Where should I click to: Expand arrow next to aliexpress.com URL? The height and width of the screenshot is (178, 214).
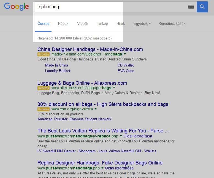(114, 88)
